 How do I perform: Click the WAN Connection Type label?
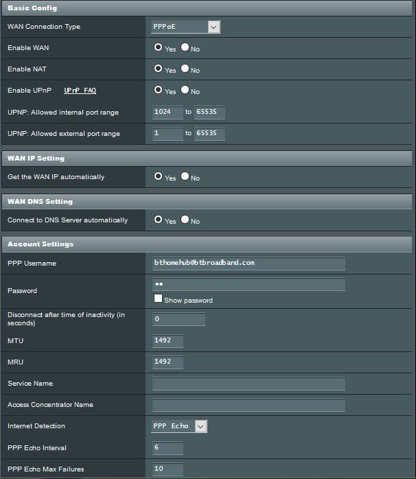pos(44,27)
